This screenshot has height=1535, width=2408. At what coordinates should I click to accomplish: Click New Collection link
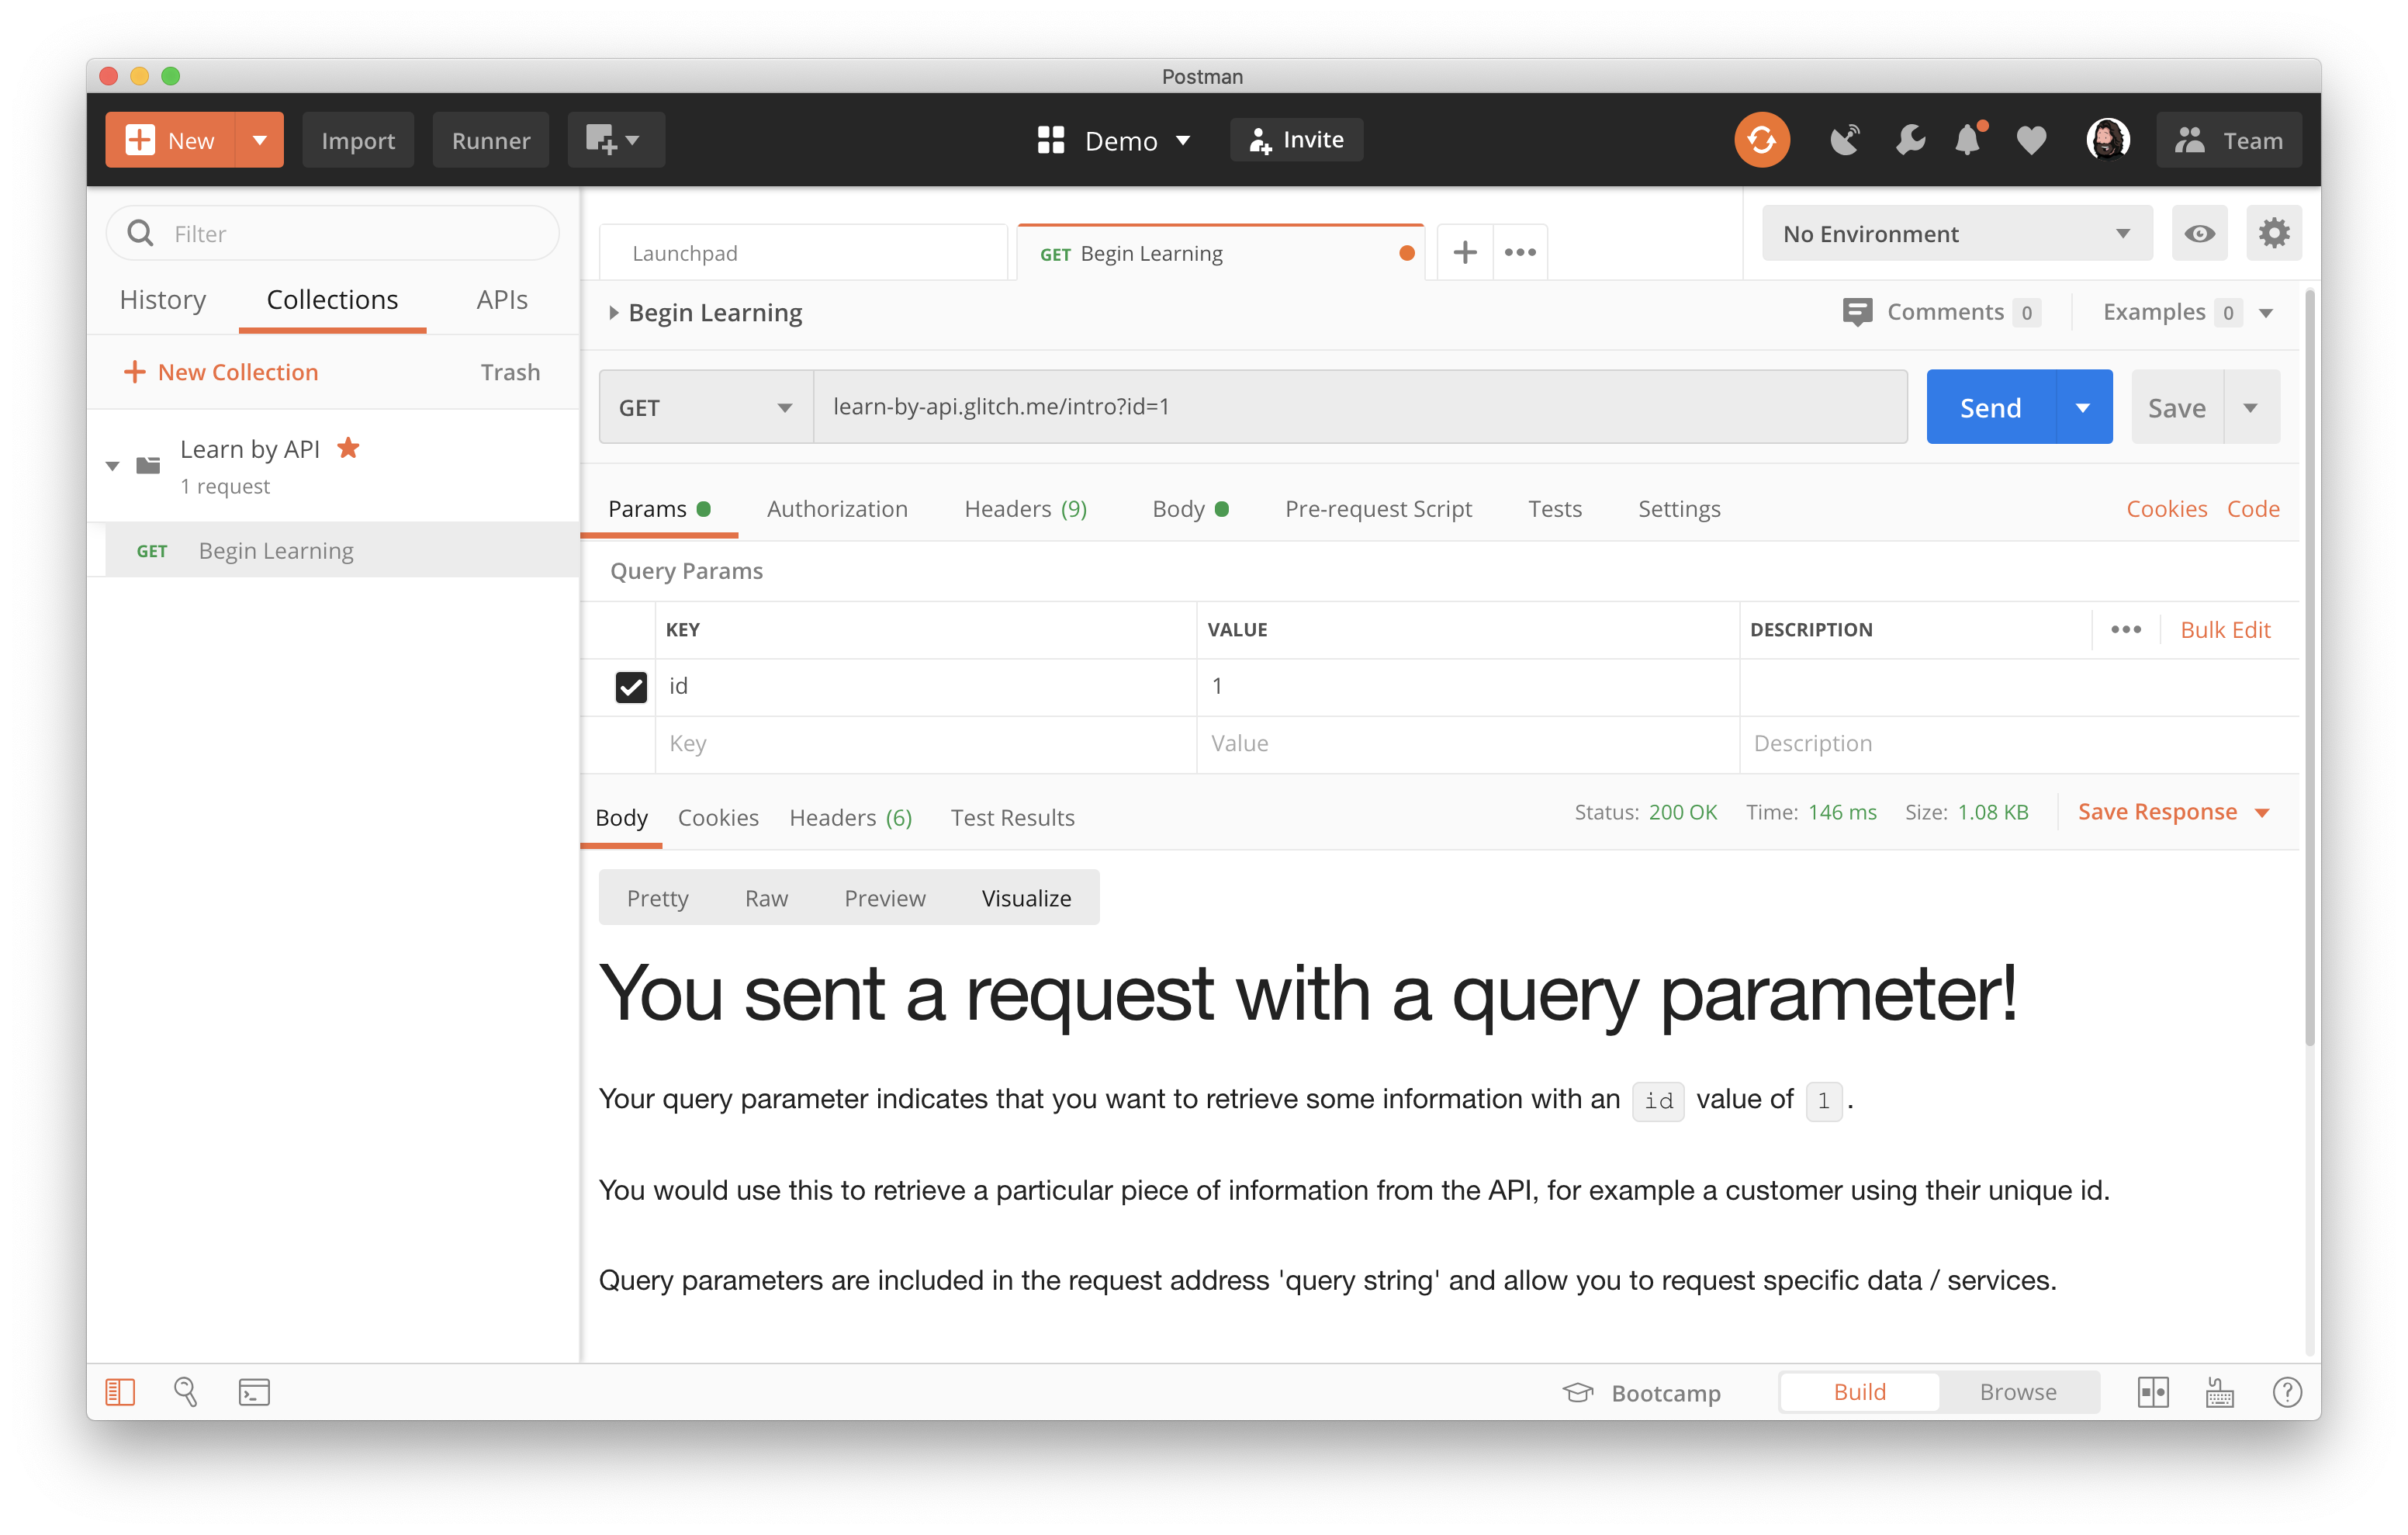[x=220, y=371]
